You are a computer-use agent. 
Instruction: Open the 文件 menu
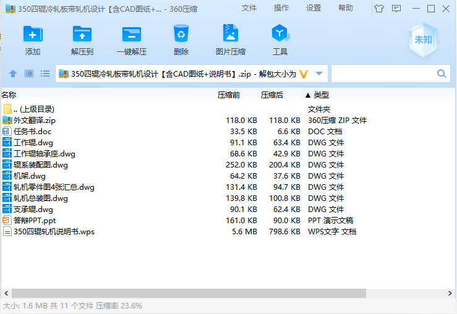(249, 8)
